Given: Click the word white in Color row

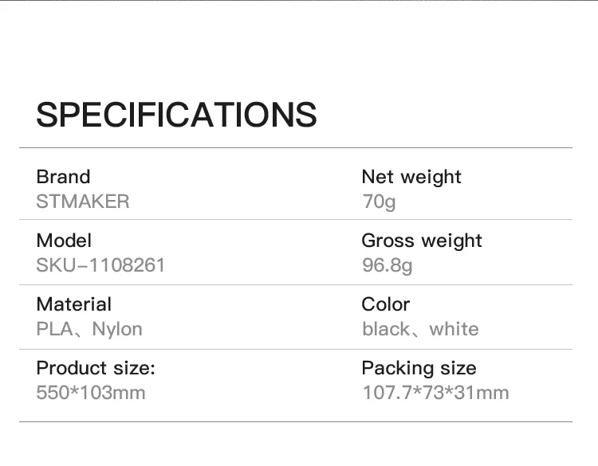Looking at the screenshot, I should 454,329.
